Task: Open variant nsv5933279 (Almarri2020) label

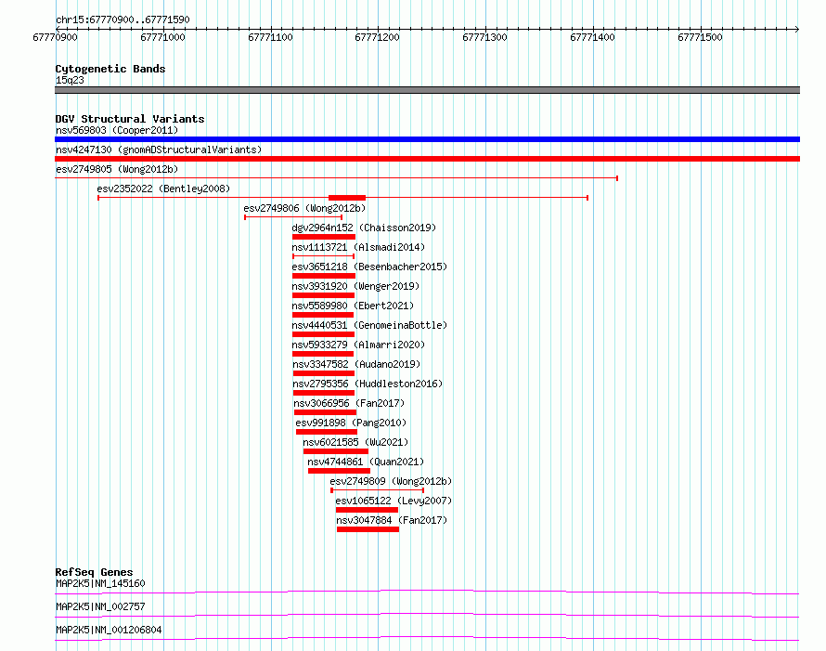Action: [358, 345]
